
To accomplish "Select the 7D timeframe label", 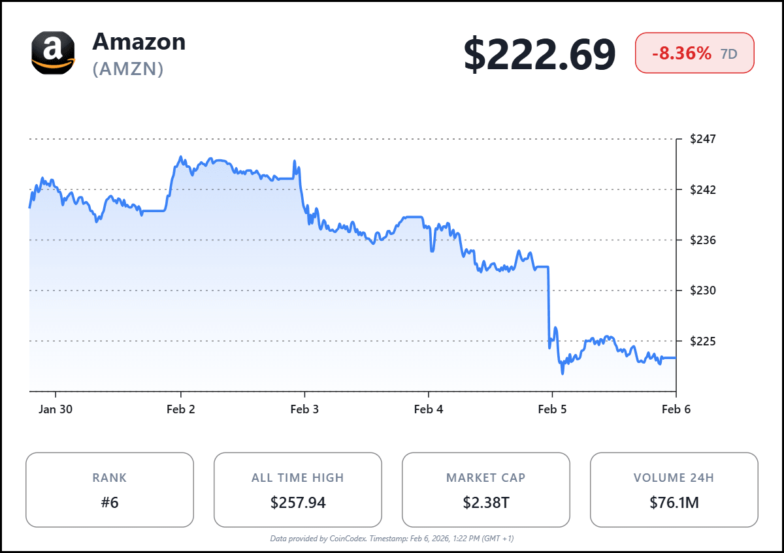I will point(729,54).
